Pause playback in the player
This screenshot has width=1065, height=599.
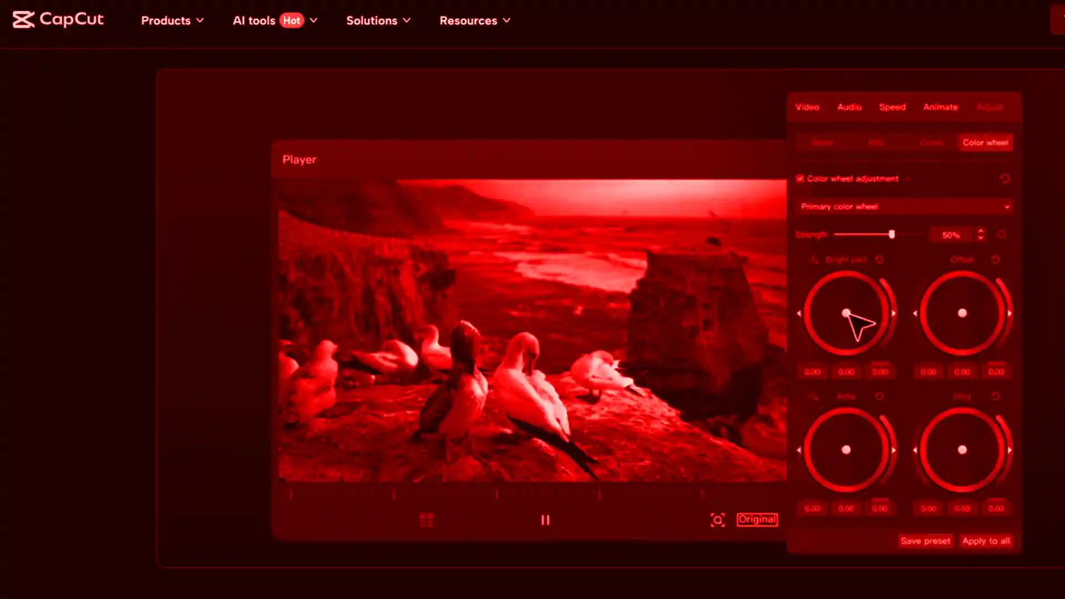click(545, 520)
